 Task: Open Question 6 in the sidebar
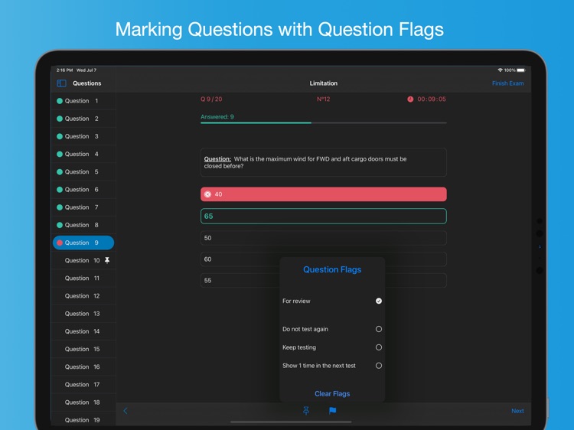(83, 190)
